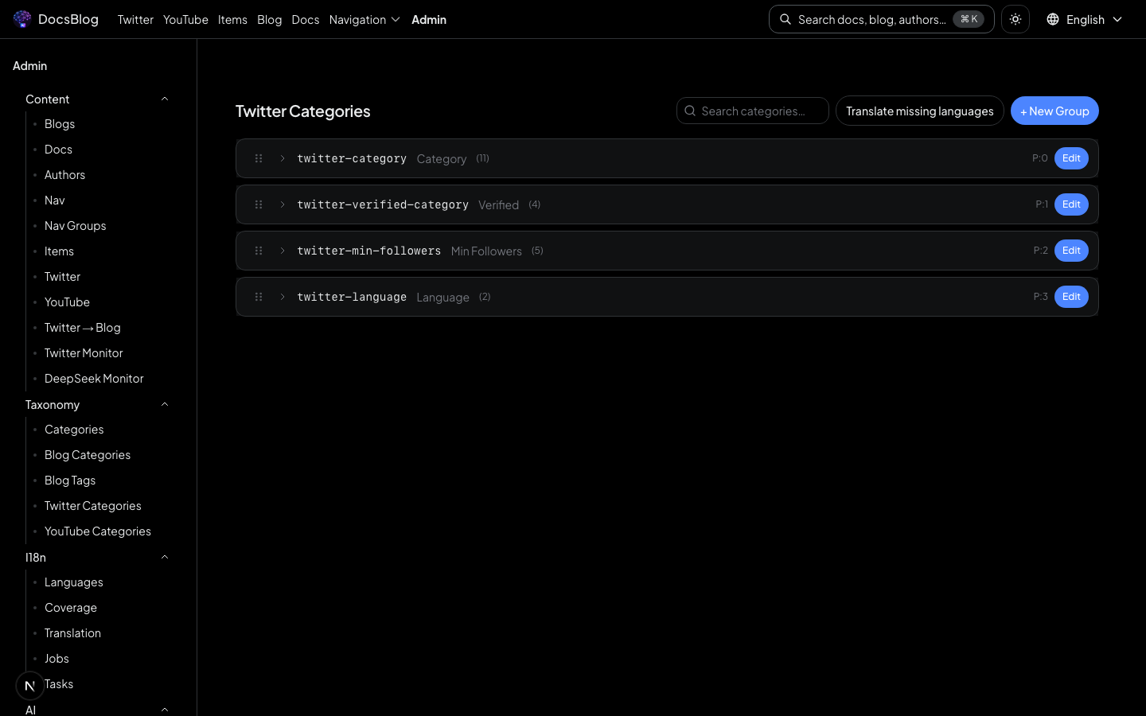
Task: Expand the twitter-category group chevron
Action: pos(283,158)
